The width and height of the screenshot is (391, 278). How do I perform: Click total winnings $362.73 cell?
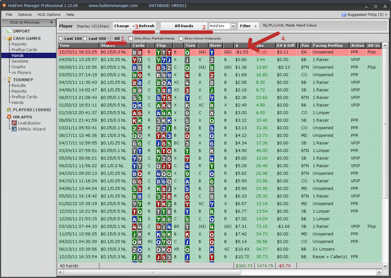244,266
